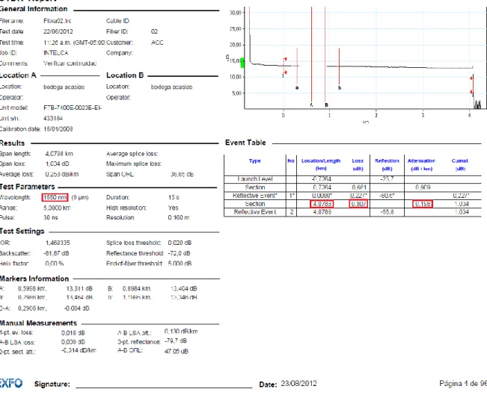This screenshot has width=487, height=395.
Task: Select the 4-pt. ev. loss 0,018 dB
Action: point(73,333)
